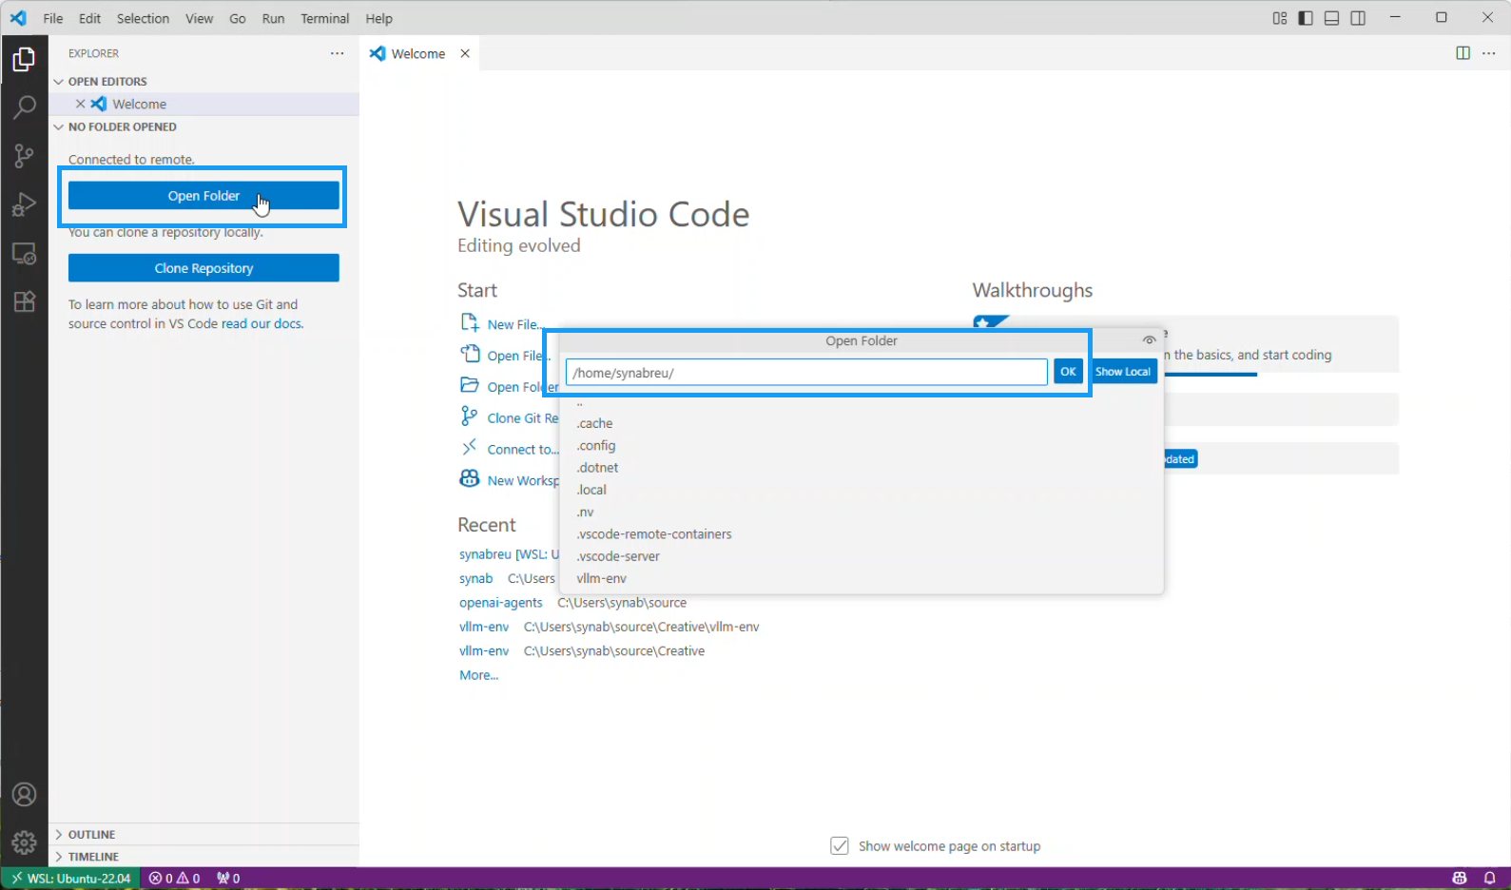Open the Run menu
1511x890 pixels.
pos(273,18)
